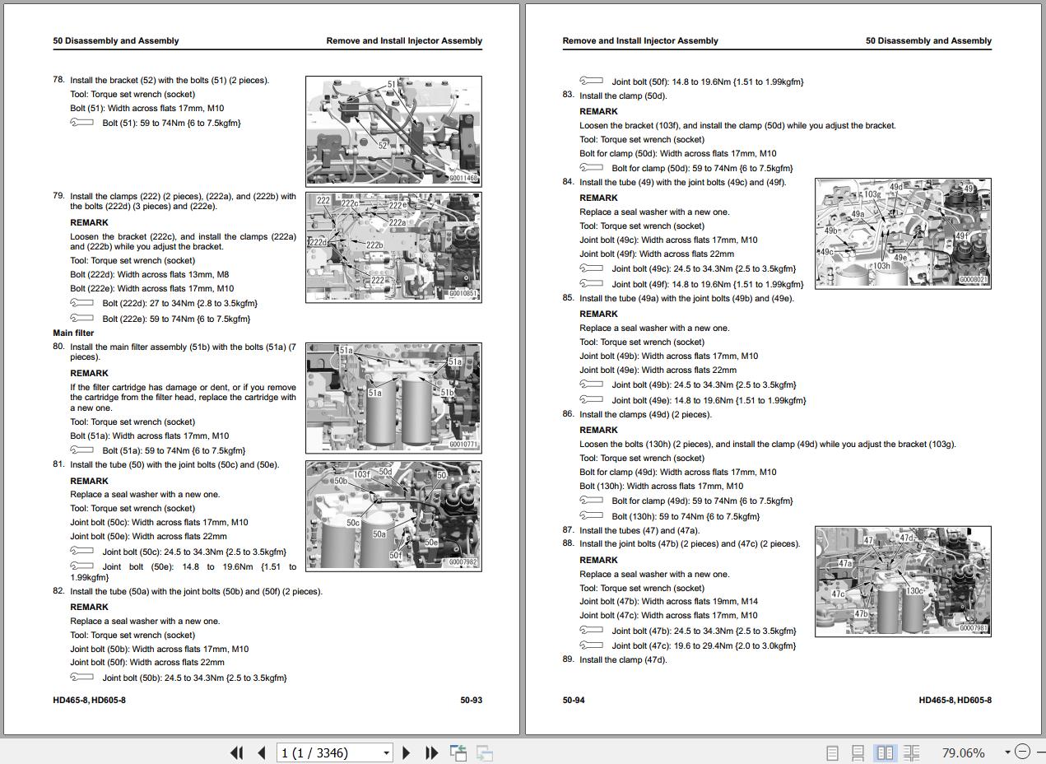Click the 79.06% zoom value
This screenshot has width=1046, height=764.
963,752
